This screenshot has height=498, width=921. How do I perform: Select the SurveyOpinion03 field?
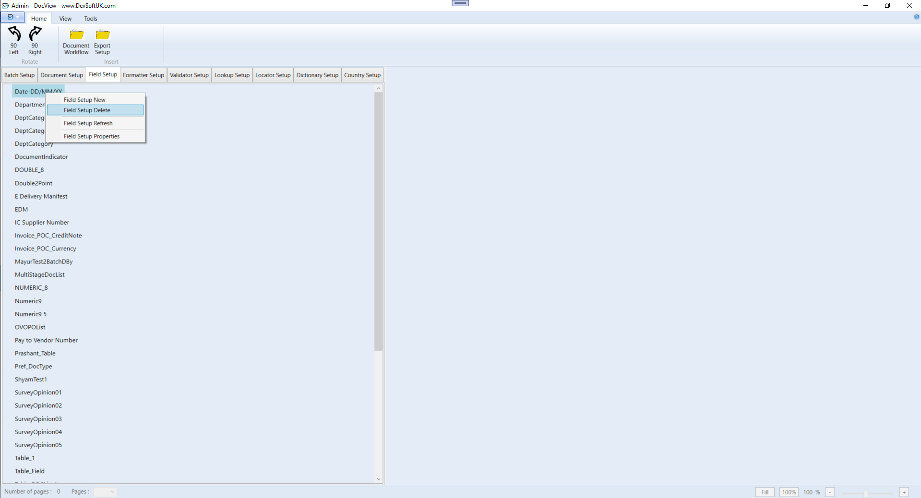pos(38,419)
